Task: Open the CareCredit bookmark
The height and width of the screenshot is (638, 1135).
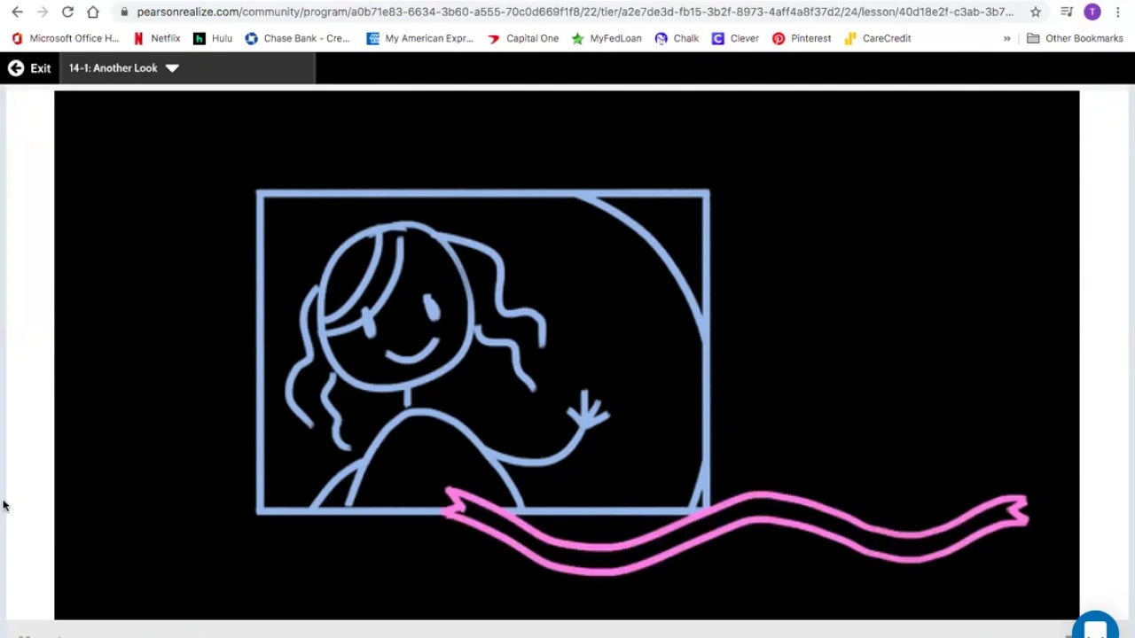Action: pyautogui.click(x=878, y=38)
